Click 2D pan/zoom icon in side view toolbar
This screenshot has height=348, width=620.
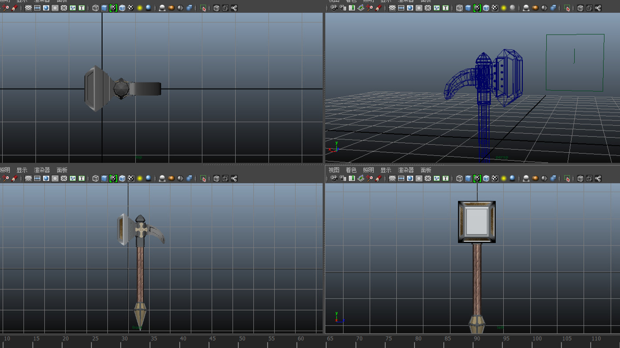pyautogui.click(x=370, y=178)
